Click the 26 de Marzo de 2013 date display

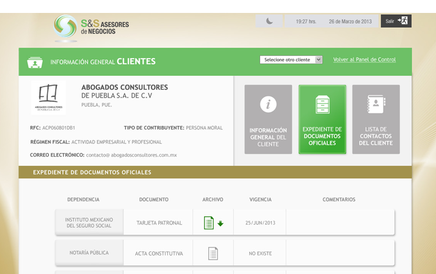(x=350, y=22)
